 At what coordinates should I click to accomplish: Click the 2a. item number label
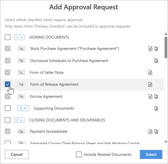[x=21, y=131]
